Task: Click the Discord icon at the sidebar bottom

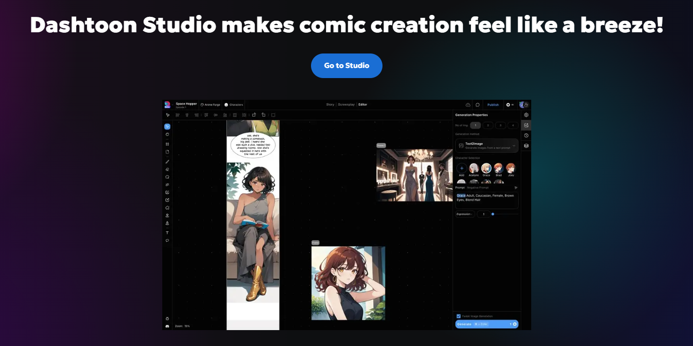Action: pos(167,326)
